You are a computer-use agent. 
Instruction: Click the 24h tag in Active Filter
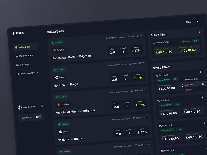click(196, 41)
